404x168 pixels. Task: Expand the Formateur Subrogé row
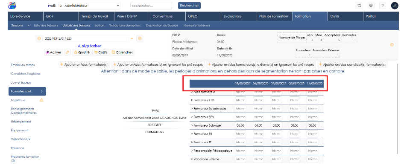pos(205,125)
